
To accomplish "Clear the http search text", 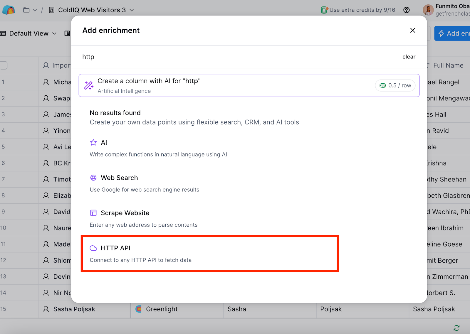I will point(409,57).
